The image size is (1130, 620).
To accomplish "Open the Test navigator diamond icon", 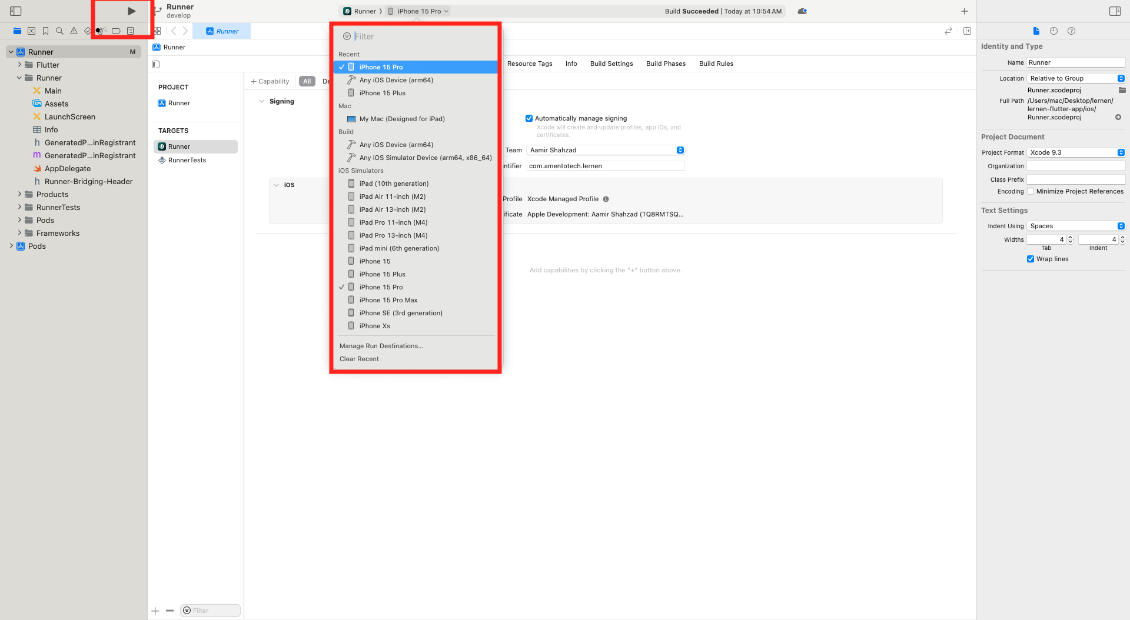I will 88,31.
